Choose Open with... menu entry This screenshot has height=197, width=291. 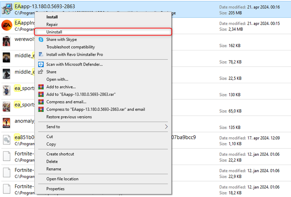(57, 79)
